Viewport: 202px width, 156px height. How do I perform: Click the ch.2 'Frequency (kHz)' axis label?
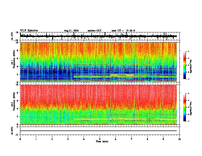[14, 101]
